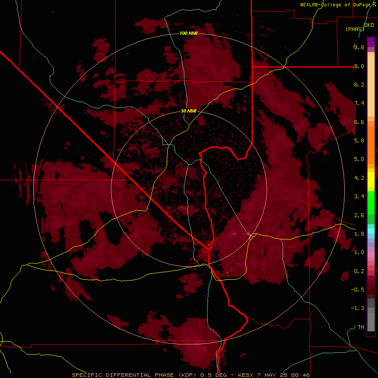Pick the bright green color bar segment
378x378 pixels.
tap(371, 202)
